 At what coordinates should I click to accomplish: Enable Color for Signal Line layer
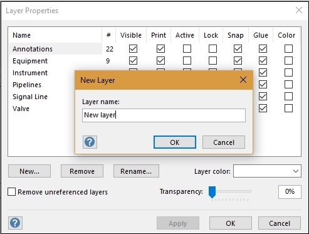[288, 97]
